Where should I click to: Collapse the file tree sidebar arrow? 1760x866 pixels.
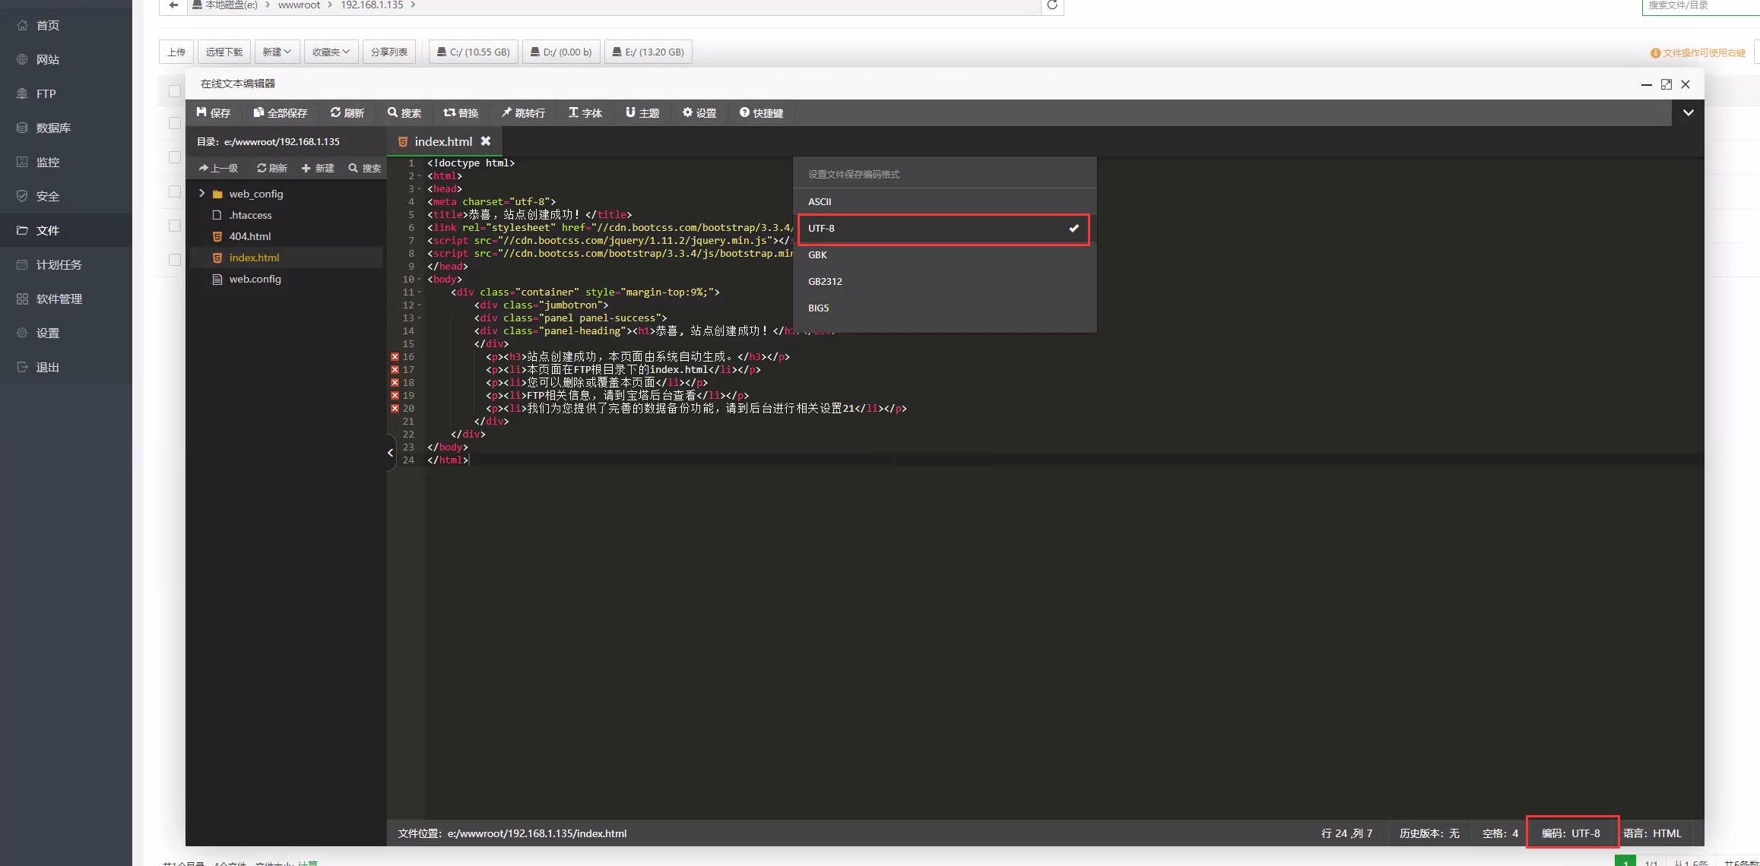click(x=391, y=453)
